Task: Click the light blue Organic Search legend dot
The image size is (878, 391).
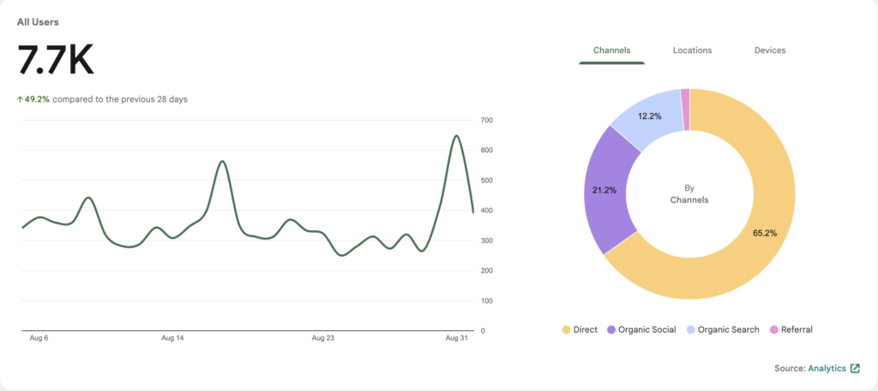Action: (x=691, y=329)
